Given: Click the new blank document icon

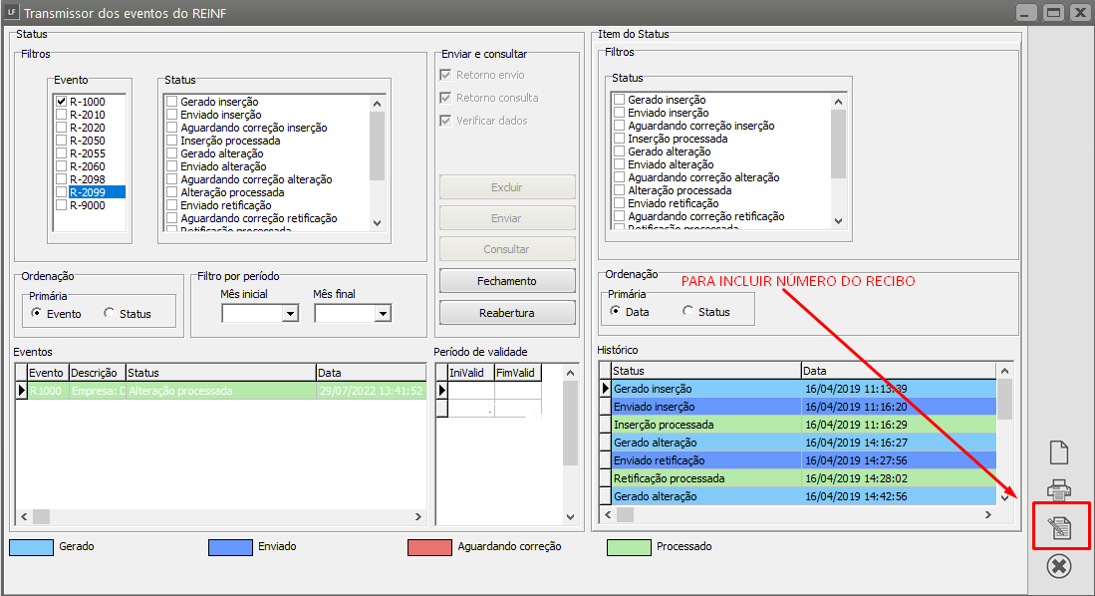Looking at the screenshot, I should click(x=1059, y=451).
